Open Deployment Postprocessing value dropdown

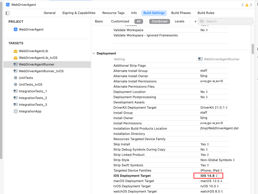coord(204,97)
